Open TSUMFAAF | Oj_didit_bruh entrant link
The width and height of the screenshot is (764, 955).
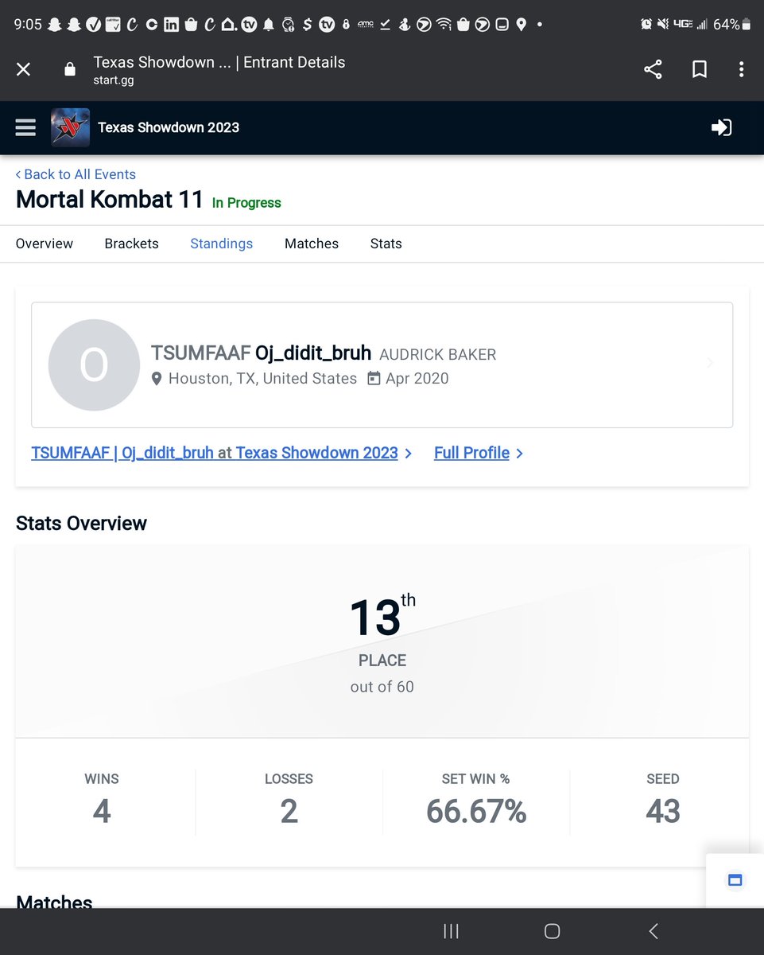122,453
